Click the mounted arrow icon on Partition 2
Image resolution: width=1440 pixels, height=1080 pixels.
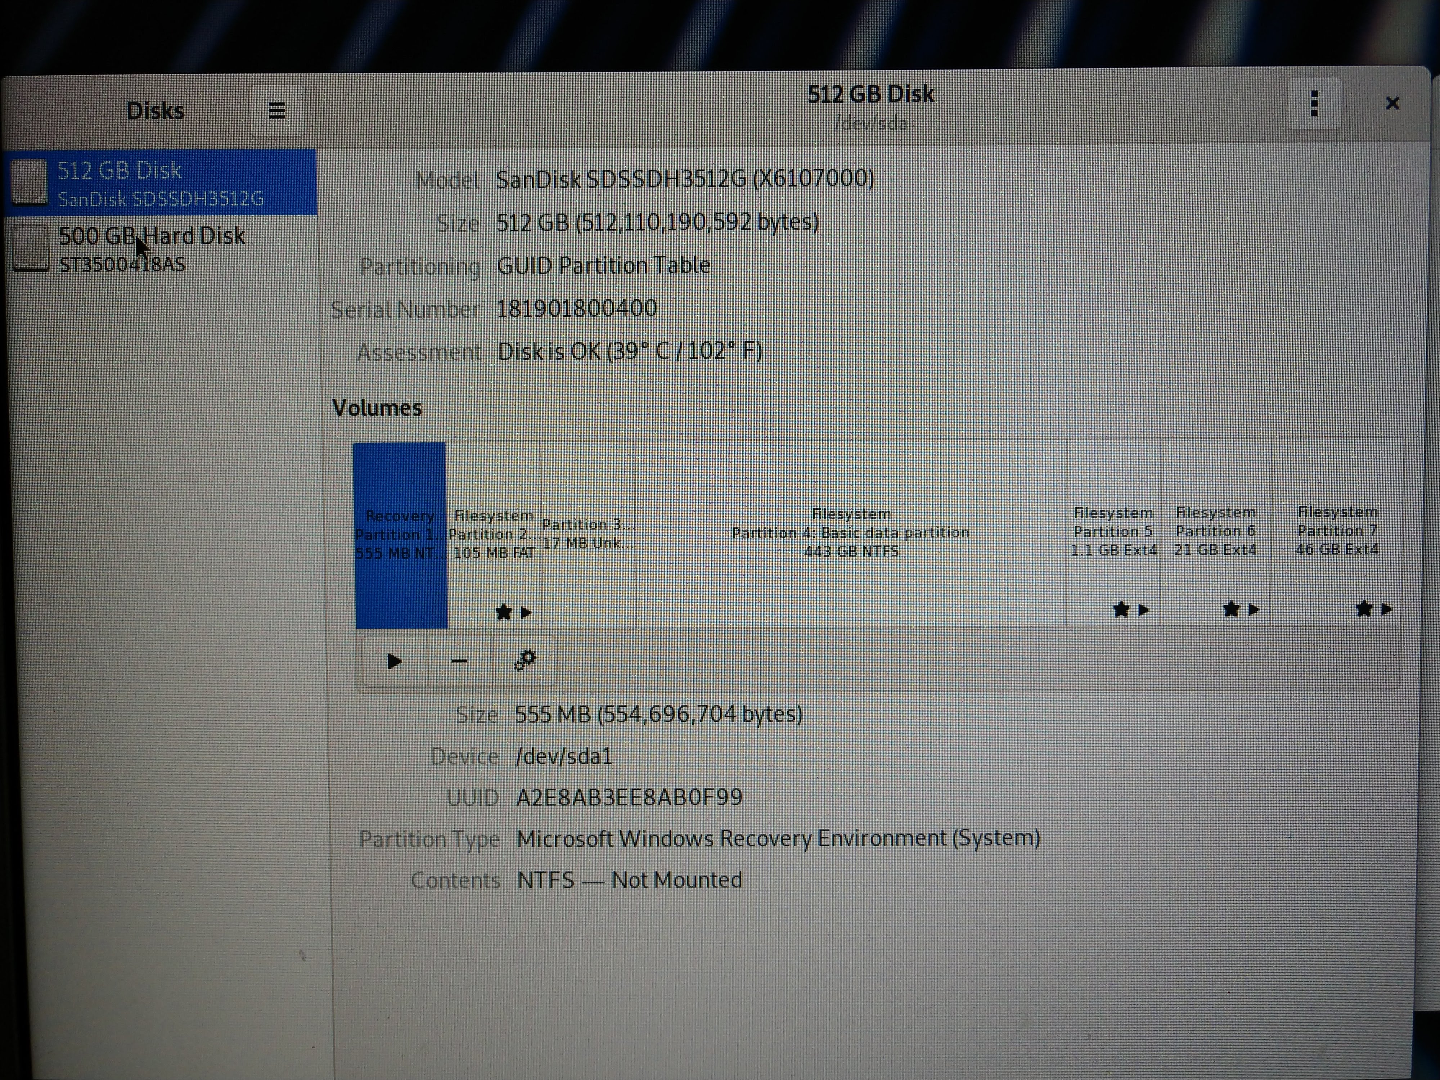point(526,613)
